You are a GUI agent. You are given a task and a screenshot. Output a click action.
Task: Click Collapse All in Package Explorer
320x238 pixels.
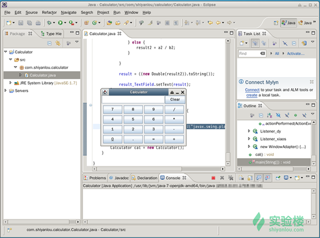point(50,43)
